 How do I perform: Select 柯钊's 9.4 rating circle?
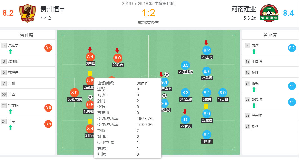point(206,135)
